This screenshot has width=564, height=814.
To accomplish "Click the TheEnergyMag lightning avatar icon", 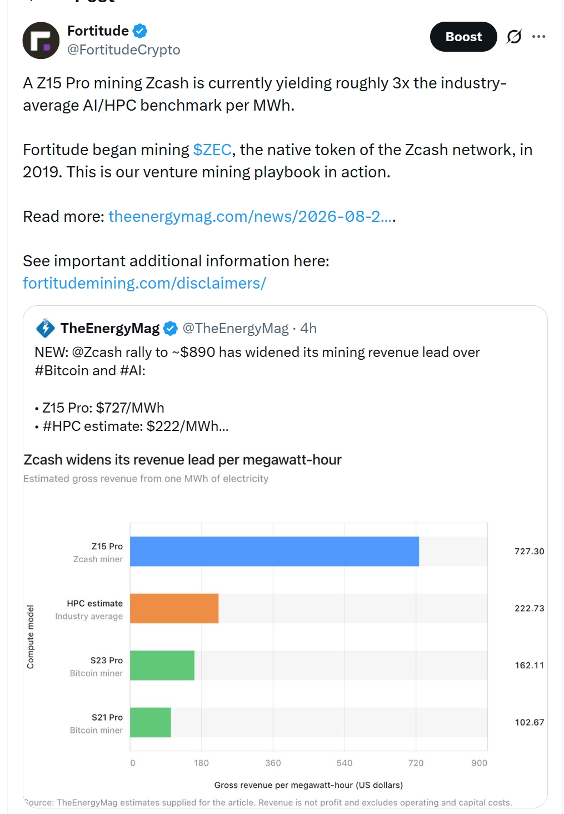I will (46, 328).
